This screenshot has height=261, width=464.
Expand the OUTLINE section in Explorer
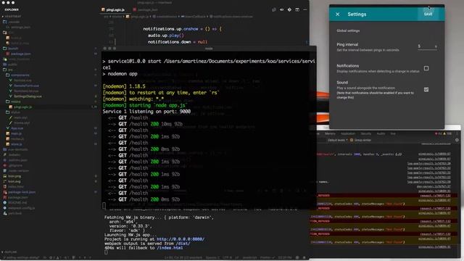tap(9, 252)
